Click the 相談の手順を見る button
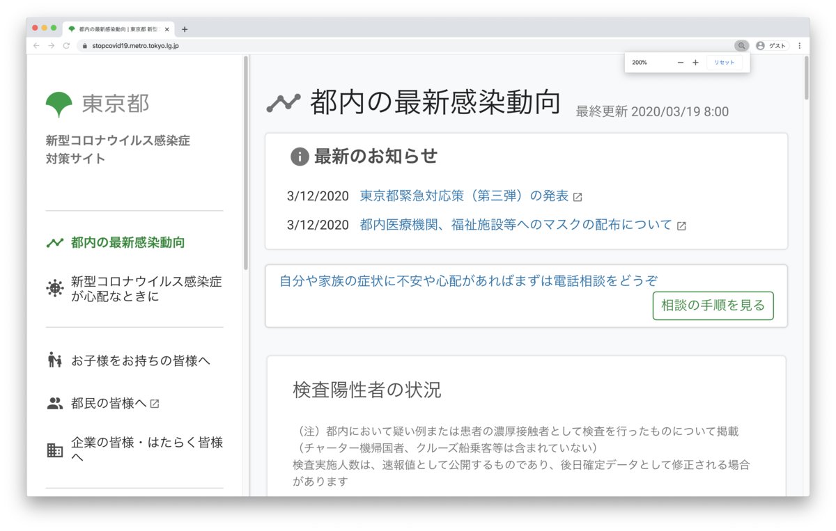Viewport: 836px width, 531px height. (713, 305)
